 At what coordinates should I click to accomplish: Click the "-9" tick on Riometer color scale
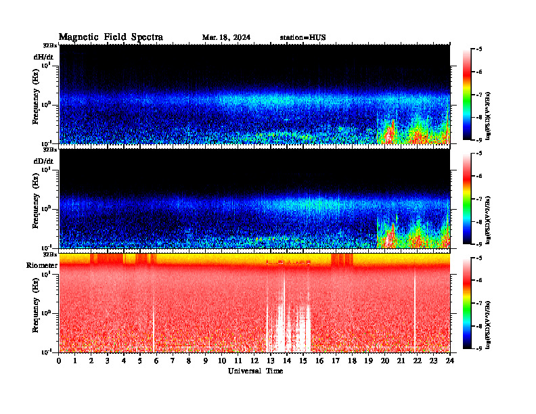pos(479,348)
